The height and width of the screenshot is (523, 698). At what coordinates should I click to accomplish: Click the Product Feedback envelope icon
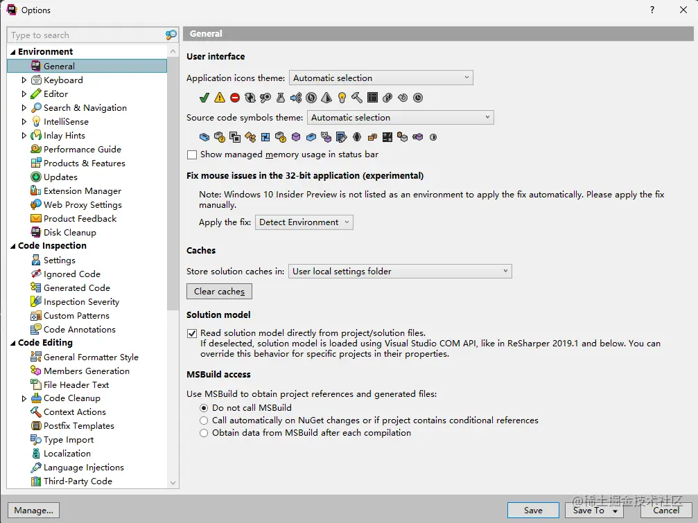click(36, 218)
